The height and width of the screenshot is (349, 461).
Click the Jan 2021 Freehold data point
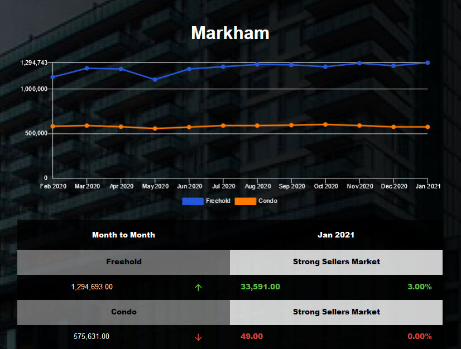[428, 63]
